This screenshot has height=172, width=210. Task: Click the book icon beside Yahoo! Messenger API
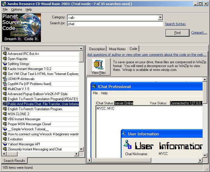click(x=5, y=144)
